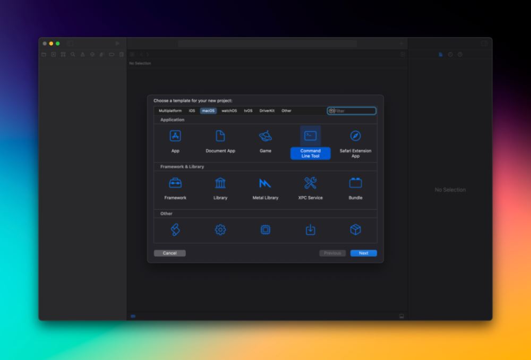This screenshot has height=360, width=531.
Task: Select the Framework toolbox icon
Action: (175, 183)
